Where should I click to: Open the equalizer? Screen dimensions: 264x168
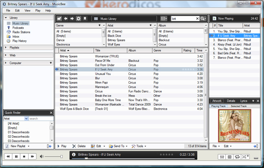pos(222,157)
